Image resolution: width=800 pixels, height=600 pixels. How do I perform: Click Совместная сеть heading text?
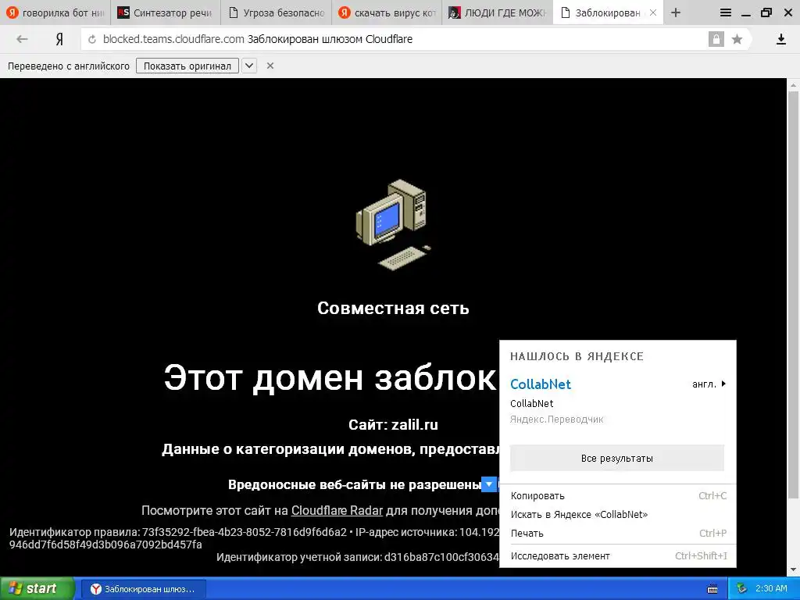[393, 308]
